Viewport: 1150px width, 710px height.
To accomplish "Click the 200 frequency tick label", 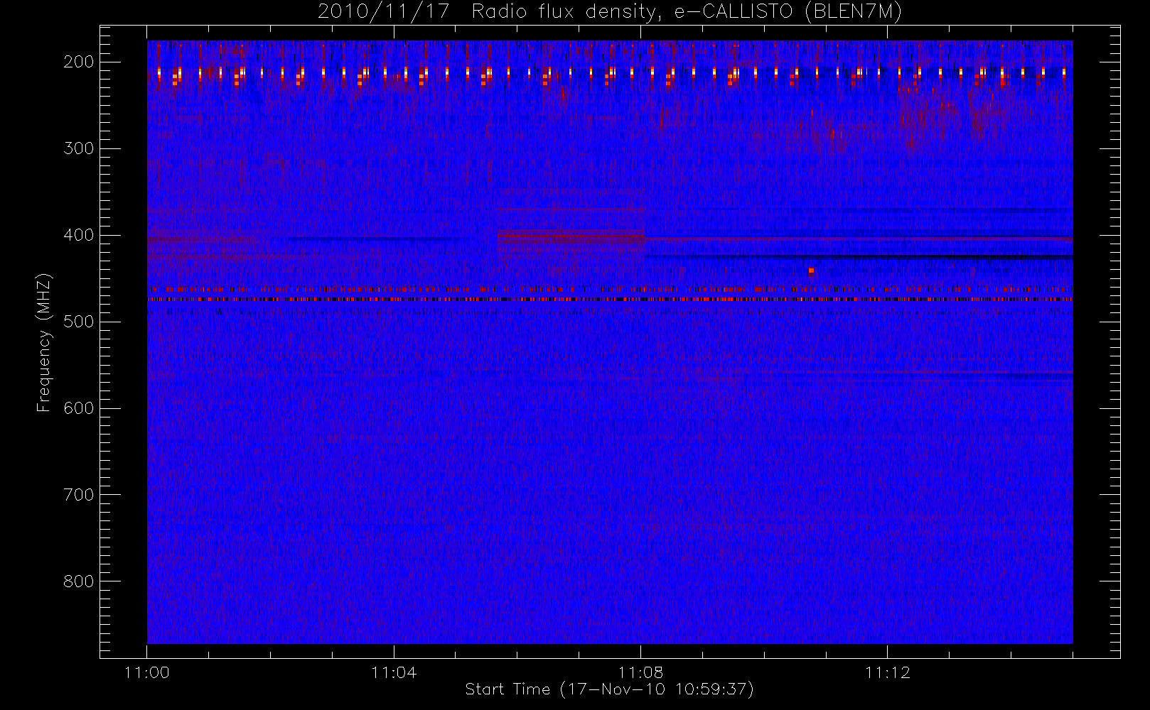I will 79,62.
